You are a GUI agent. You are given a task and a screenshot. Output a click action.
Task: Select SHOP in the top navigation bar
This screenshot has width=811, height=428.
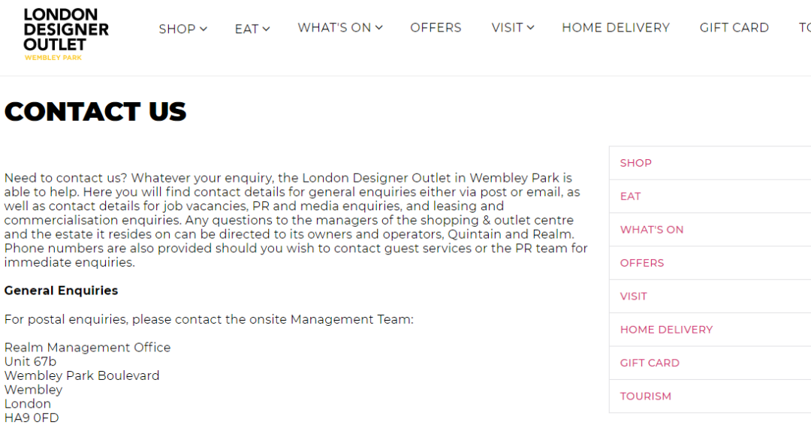click(x=177, y=29)
